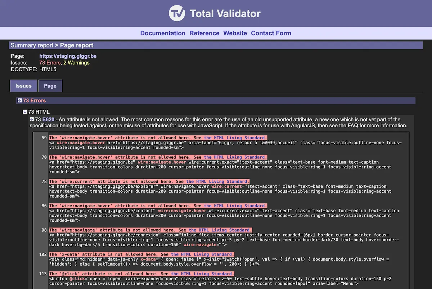Viewport: 432px width, 289px height.
Task: Click line number 98
Action: (44, 230)
